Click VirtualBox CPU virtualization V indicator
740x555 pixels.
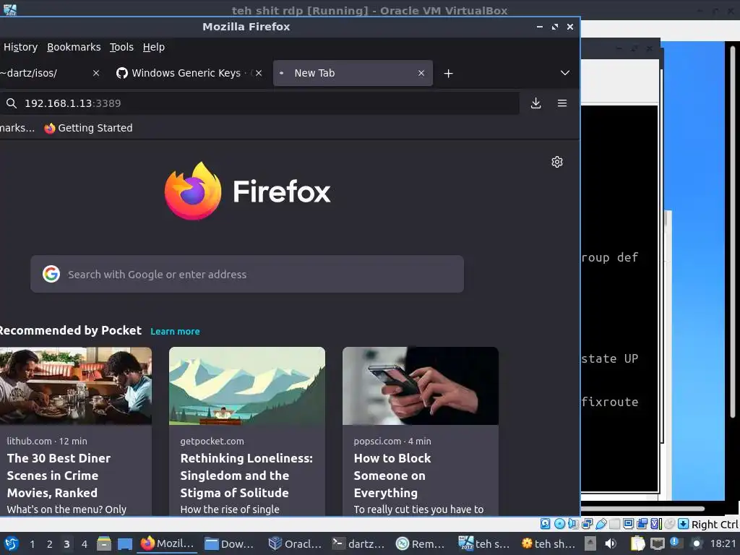click(655, 524)
